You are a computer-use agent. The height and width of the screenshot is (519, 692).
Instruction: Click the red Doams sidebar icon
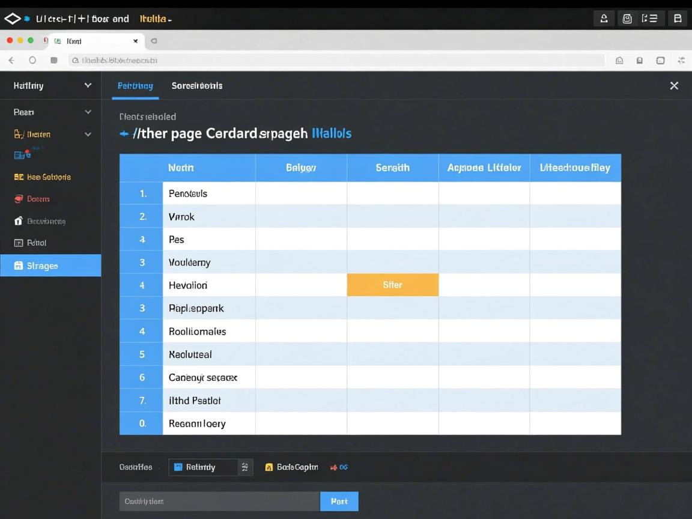(x=18, y=199)
